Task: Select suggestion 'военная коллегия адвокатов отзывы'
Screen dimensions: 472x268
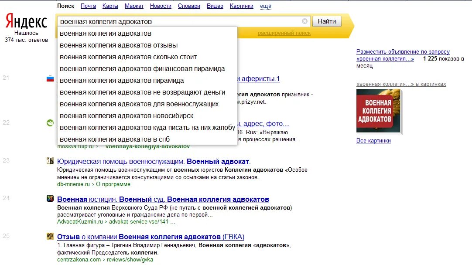Action: click(147, 45)
